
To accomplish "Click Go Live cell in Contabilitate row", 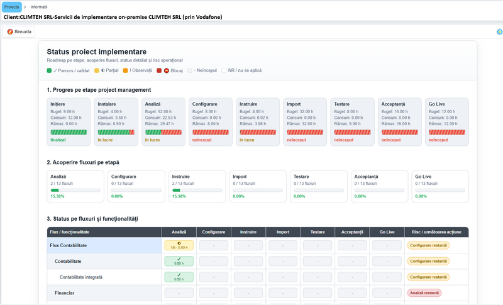I will click(x=387, y=261).
